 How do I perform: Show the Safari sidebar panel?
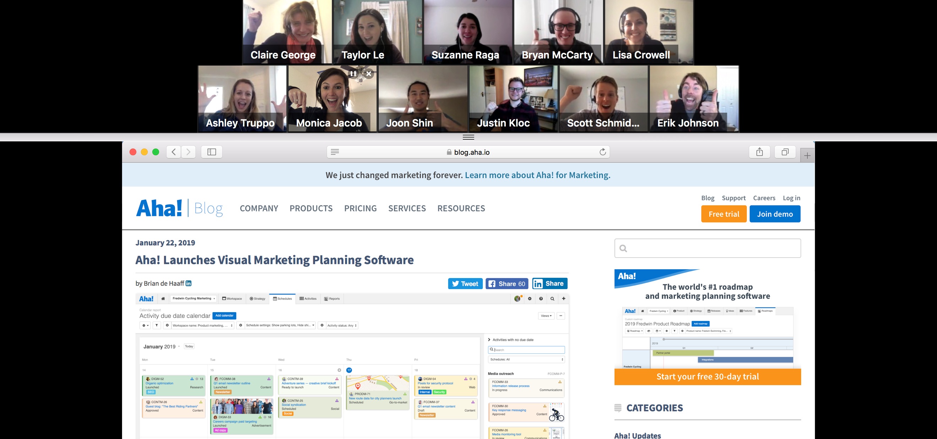[x=212, y=152]
